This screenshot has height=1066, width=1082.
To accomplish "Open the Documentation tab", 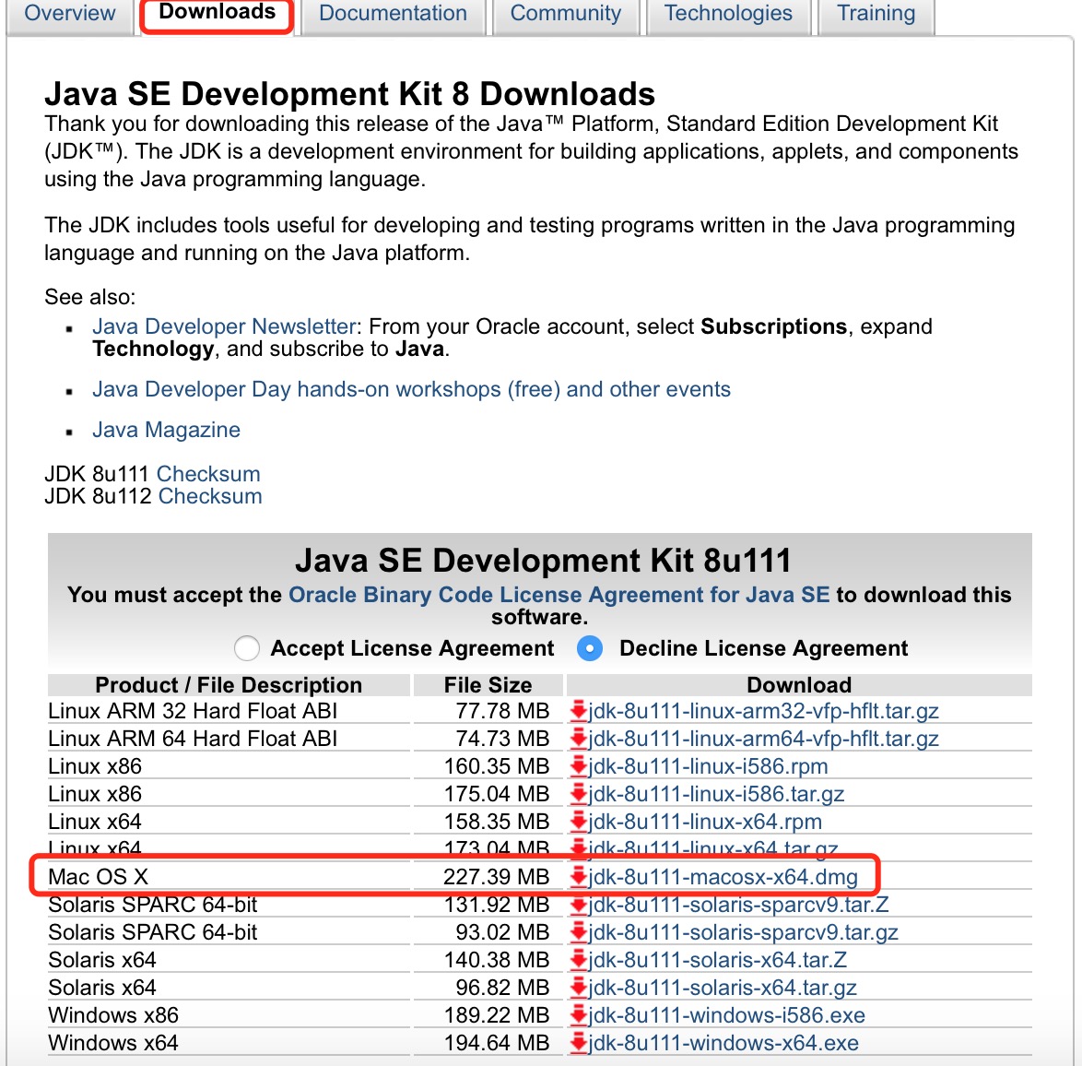I will tap(393, 13).
